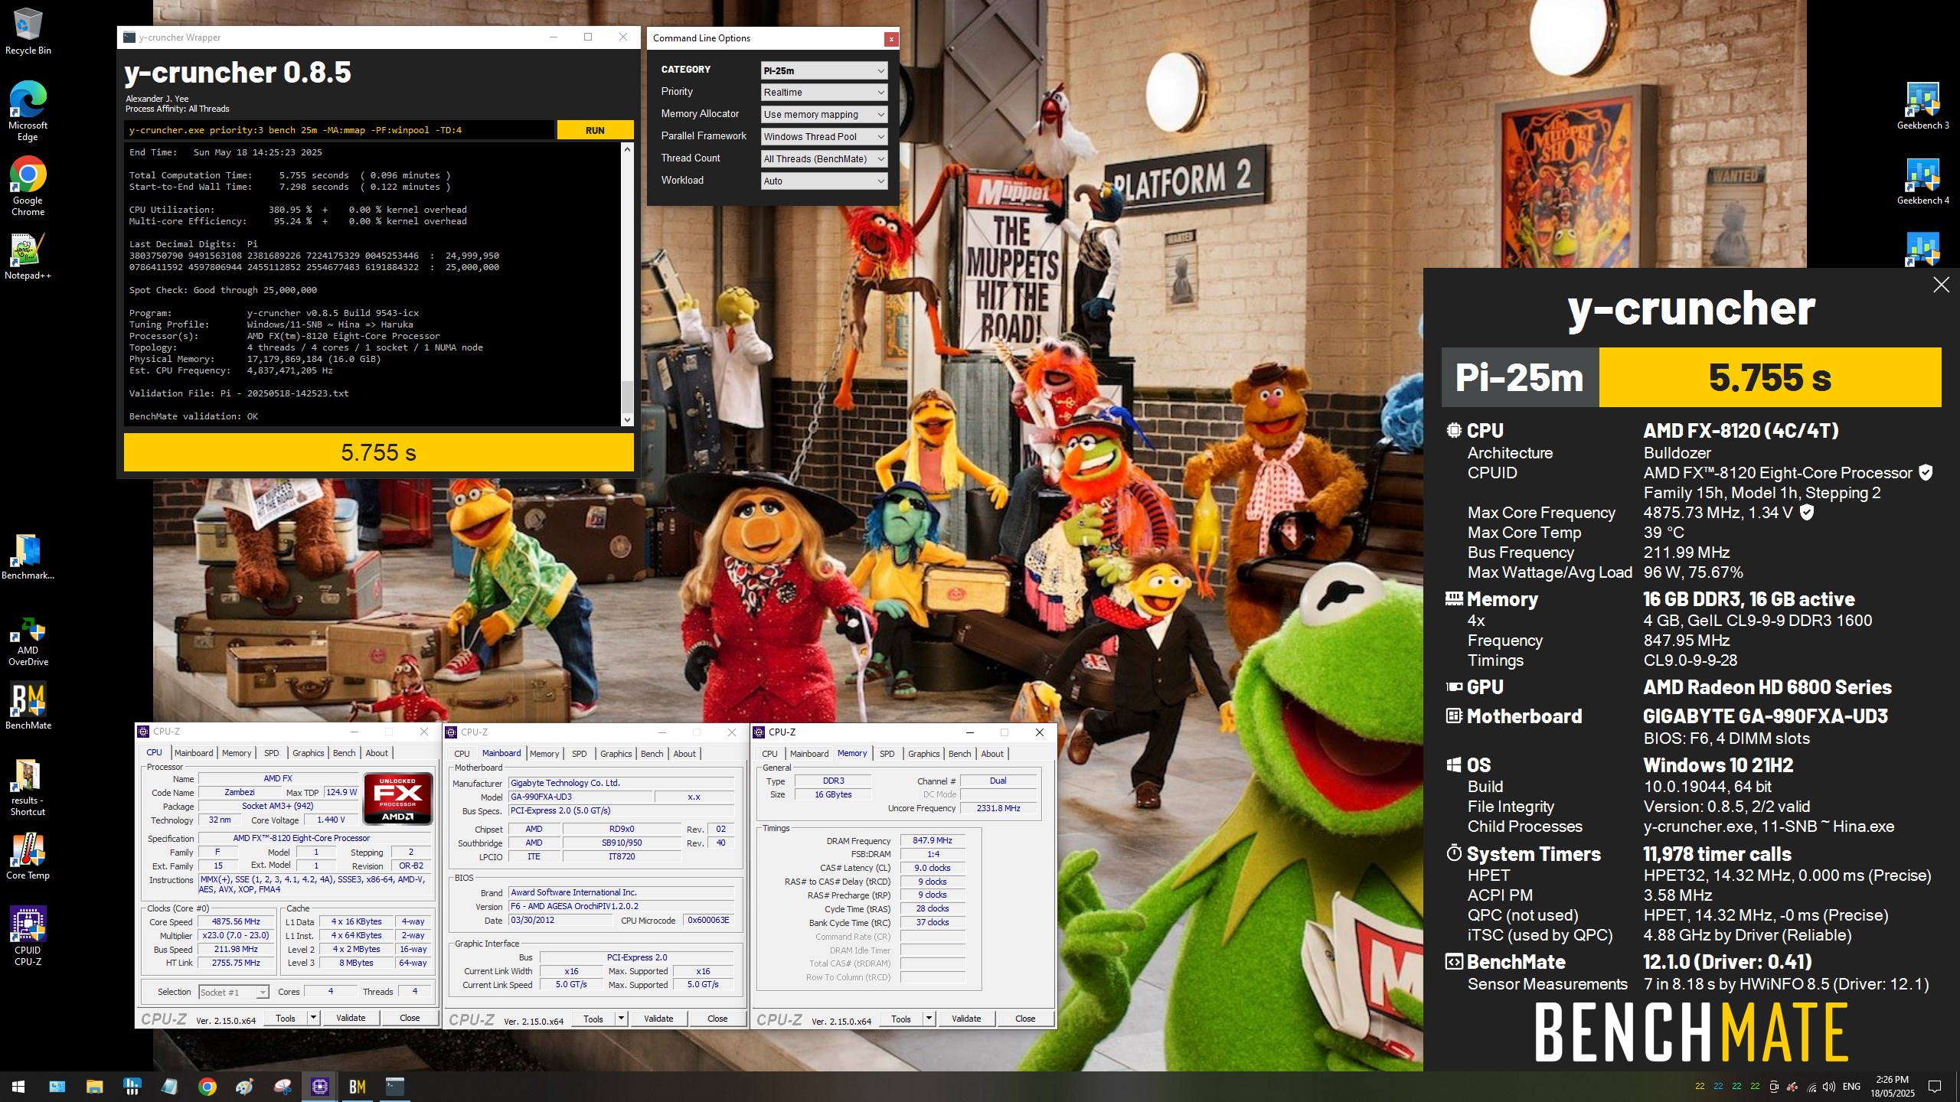
Task: Open the taskbar settings window icon
Action: click(57, 1086)
